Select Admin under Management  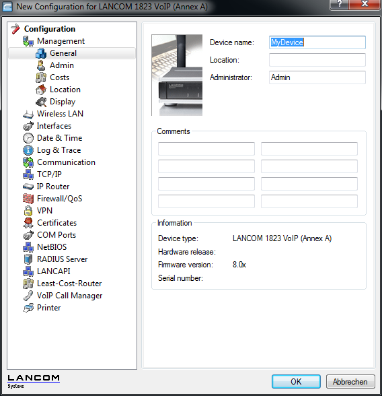click(x=62, y=65)
